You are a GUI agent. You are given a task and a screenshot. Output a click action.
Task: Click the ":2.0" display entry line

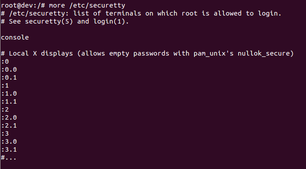click(9, 117)
